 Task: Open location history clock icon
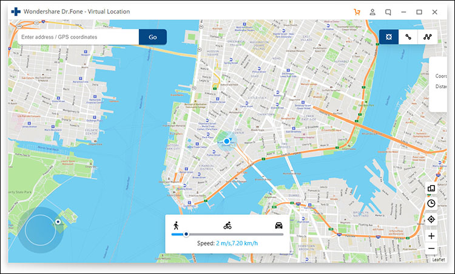[431, 204]
